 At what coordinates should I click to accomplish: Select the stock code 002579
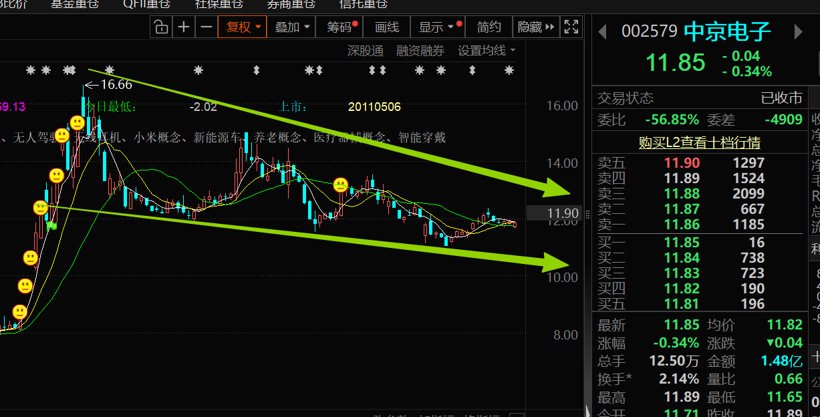coord(649,31)
